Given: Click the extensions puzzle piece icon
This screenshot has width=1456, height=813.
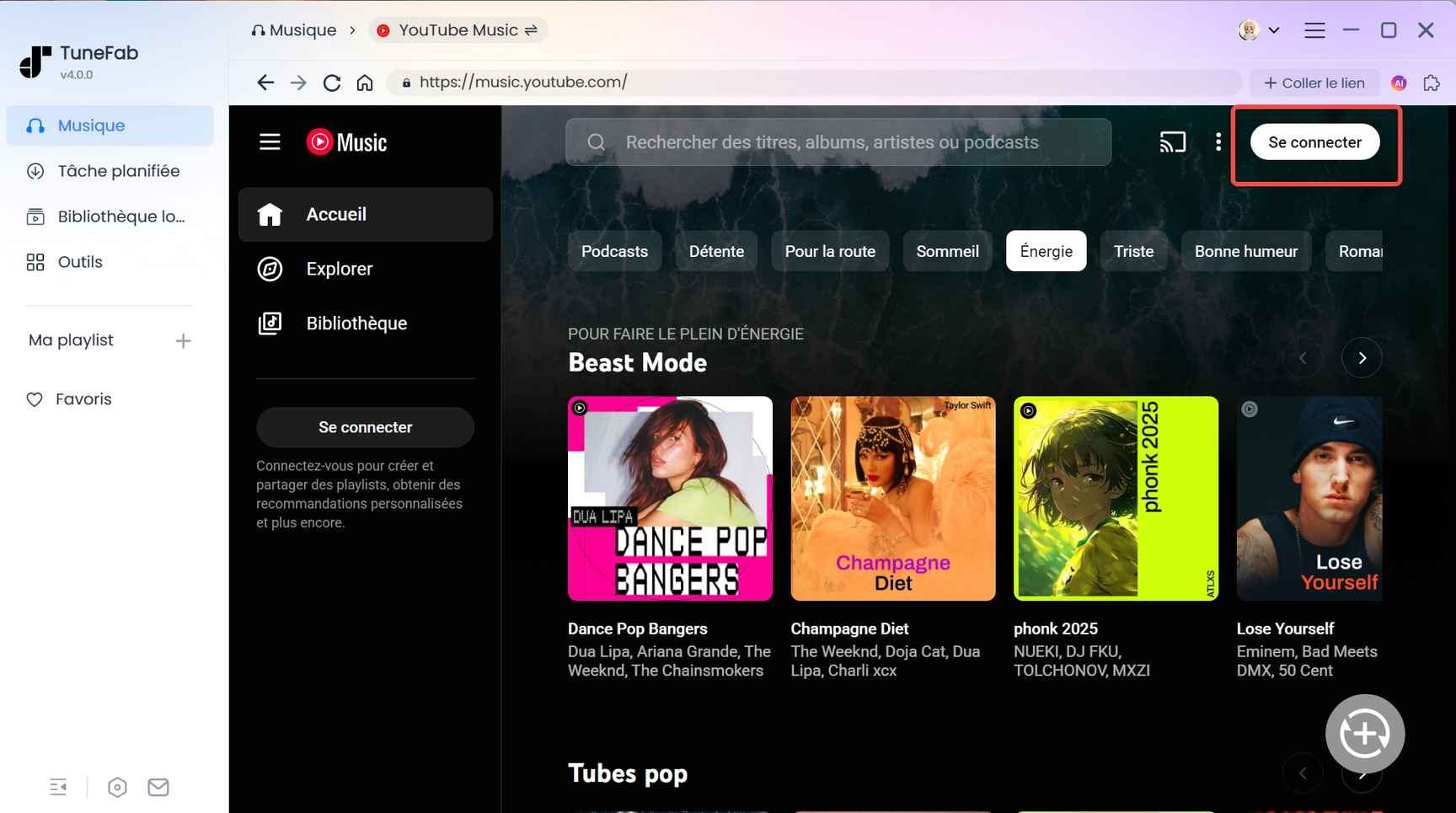Looking at the screenshot, I should point(1432,83).
